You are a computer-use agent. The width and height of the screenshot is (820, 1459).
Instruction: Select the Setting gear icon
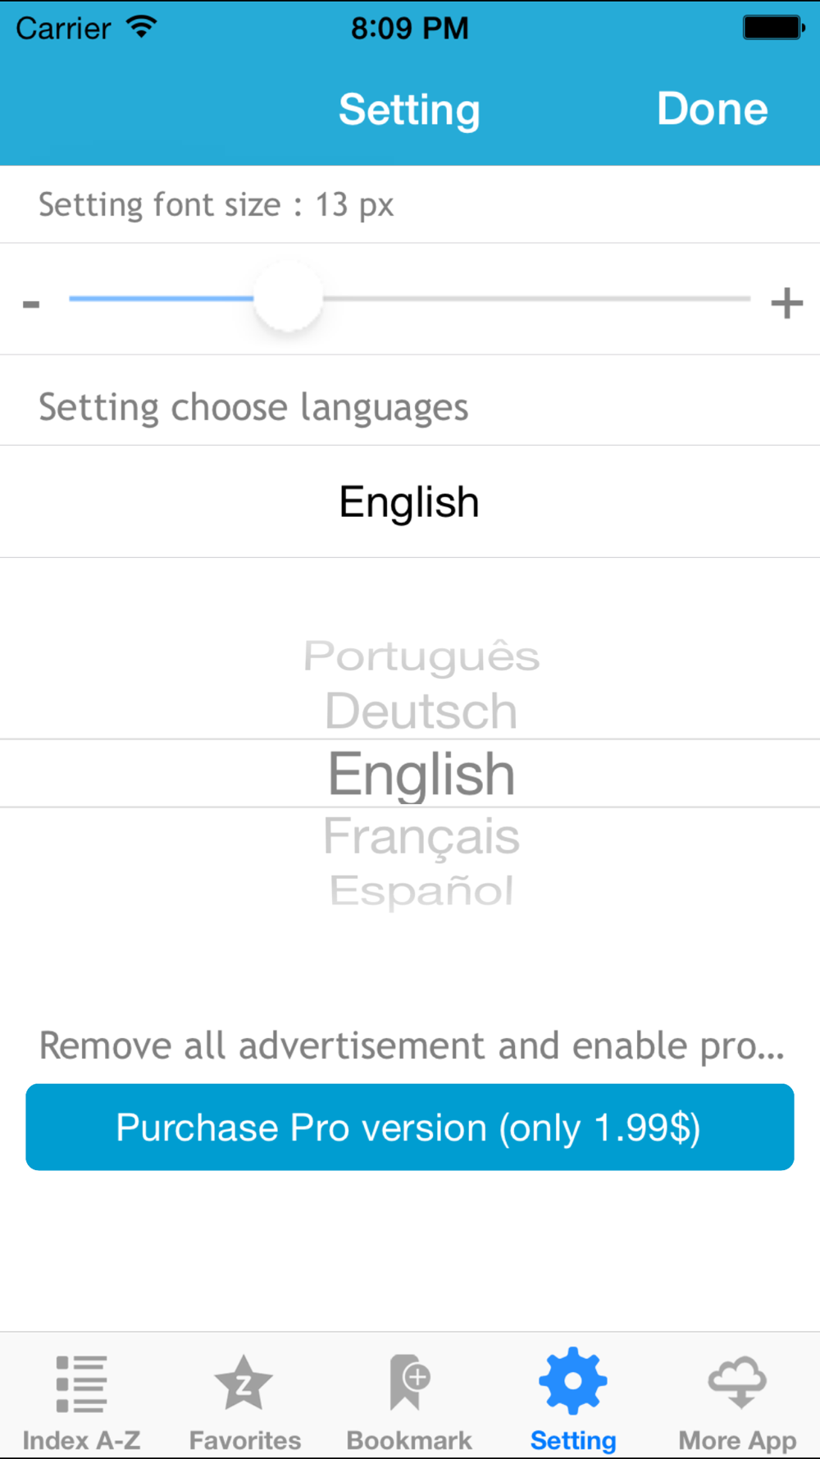pos(573,1382)
